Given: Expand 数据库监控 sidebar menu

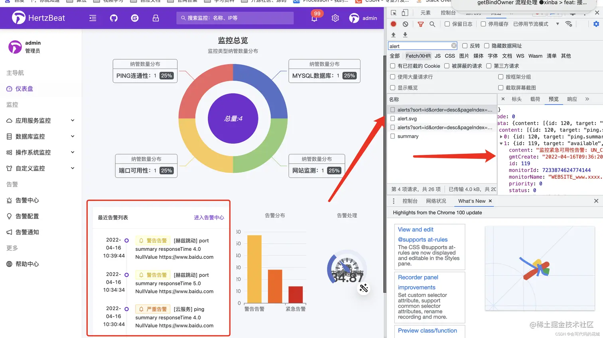Looking at the screenshot, I should click(41, 137).
